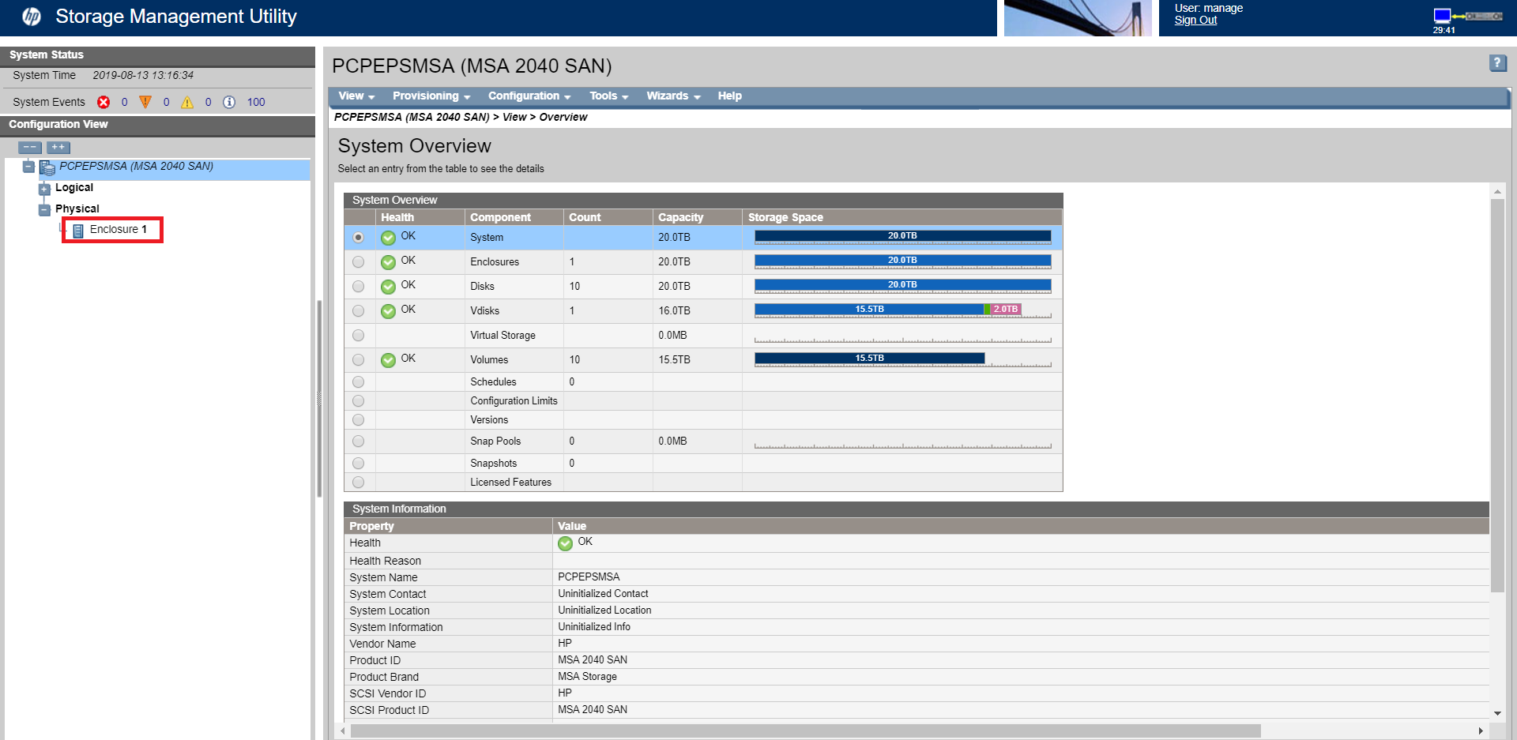Click the vertical scrollbar down arrow
Screen dimensions: 1517x740
tap(1497, 713)
